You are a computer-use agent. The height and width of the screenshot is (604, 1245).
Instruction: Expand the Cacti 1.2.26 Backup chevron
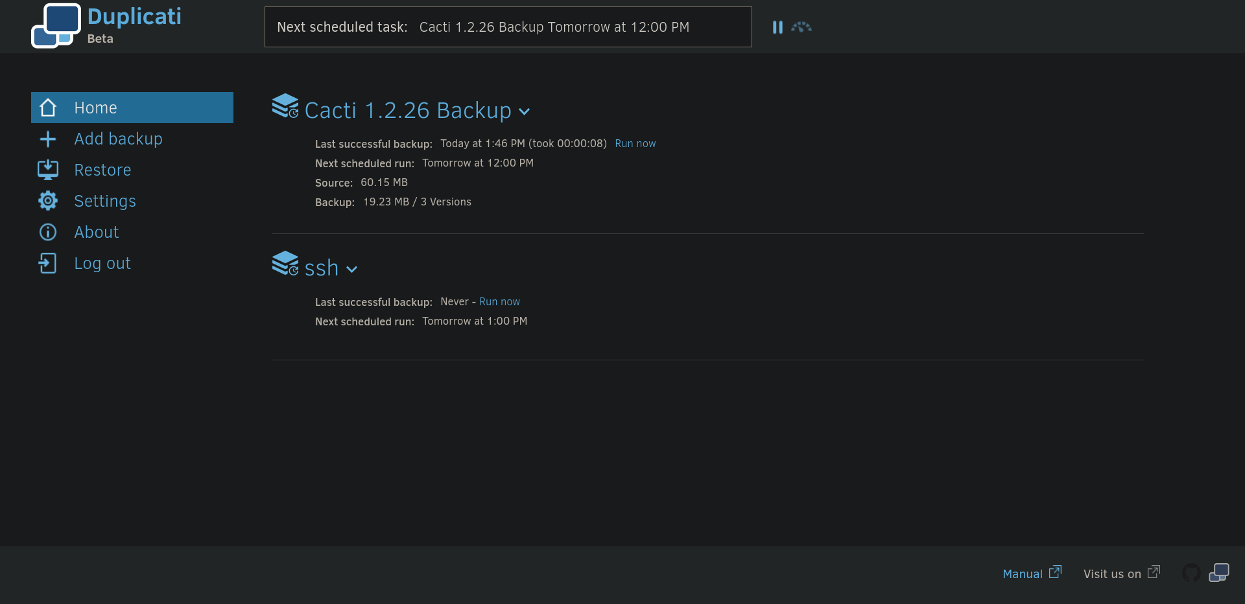[x=525, y=111]
